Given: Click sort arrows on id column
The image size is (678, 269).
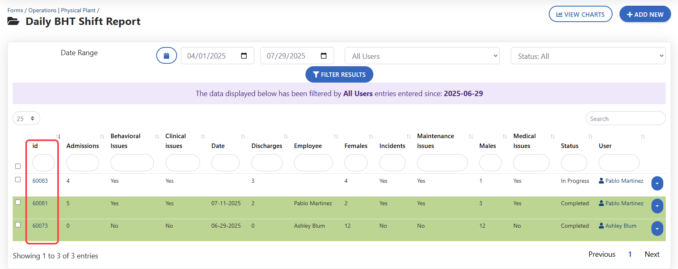Looking at the screenshot, I should (x=58, y=137).
